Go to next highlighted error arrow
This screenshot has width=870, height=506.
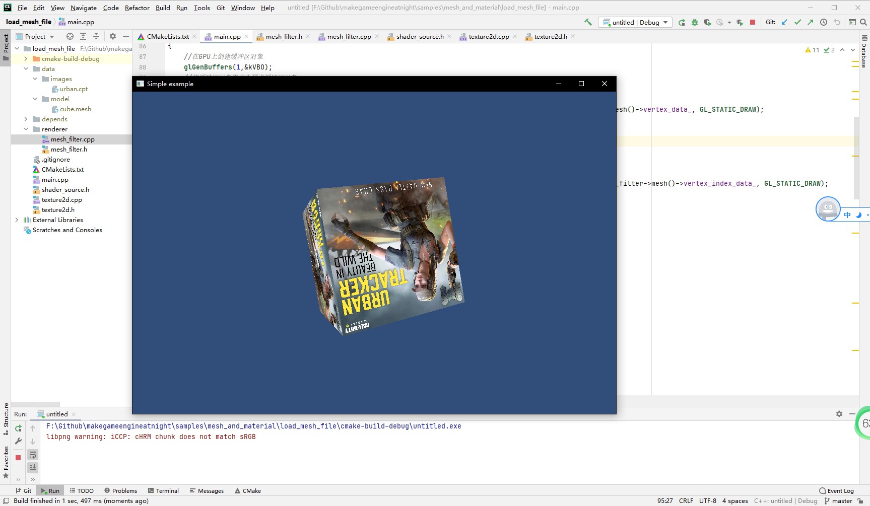coord(853,50)
